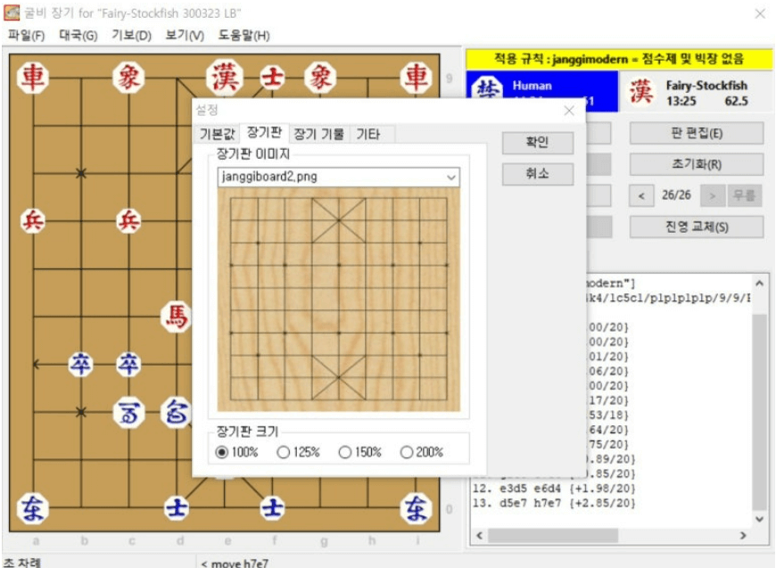Go to next move with > button
Viewport: 776px width, 568px height.
(x=713, y=196)
